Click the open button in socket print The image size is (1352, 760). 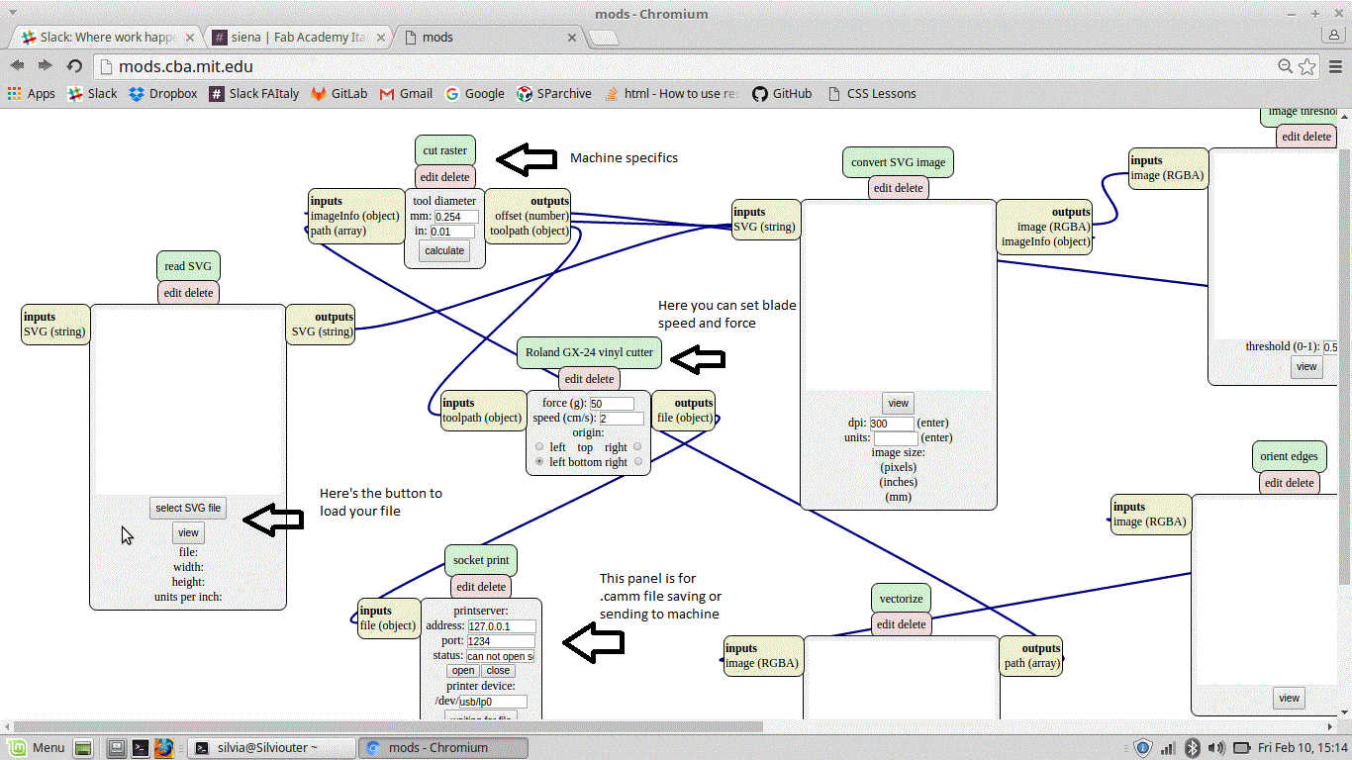[463, 671]
